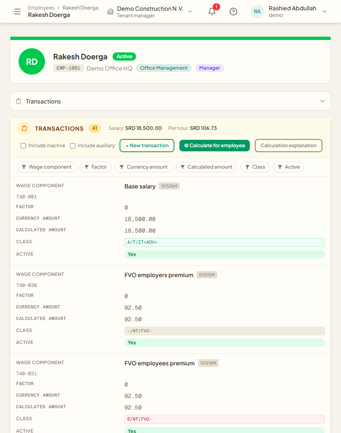Click the RD employee avatar circle

pos(32,61)
